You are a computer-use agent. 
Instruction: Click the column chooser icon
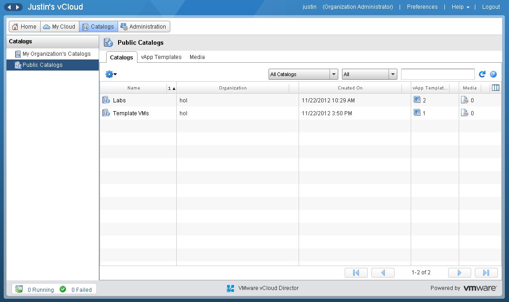tap(495, 88)
